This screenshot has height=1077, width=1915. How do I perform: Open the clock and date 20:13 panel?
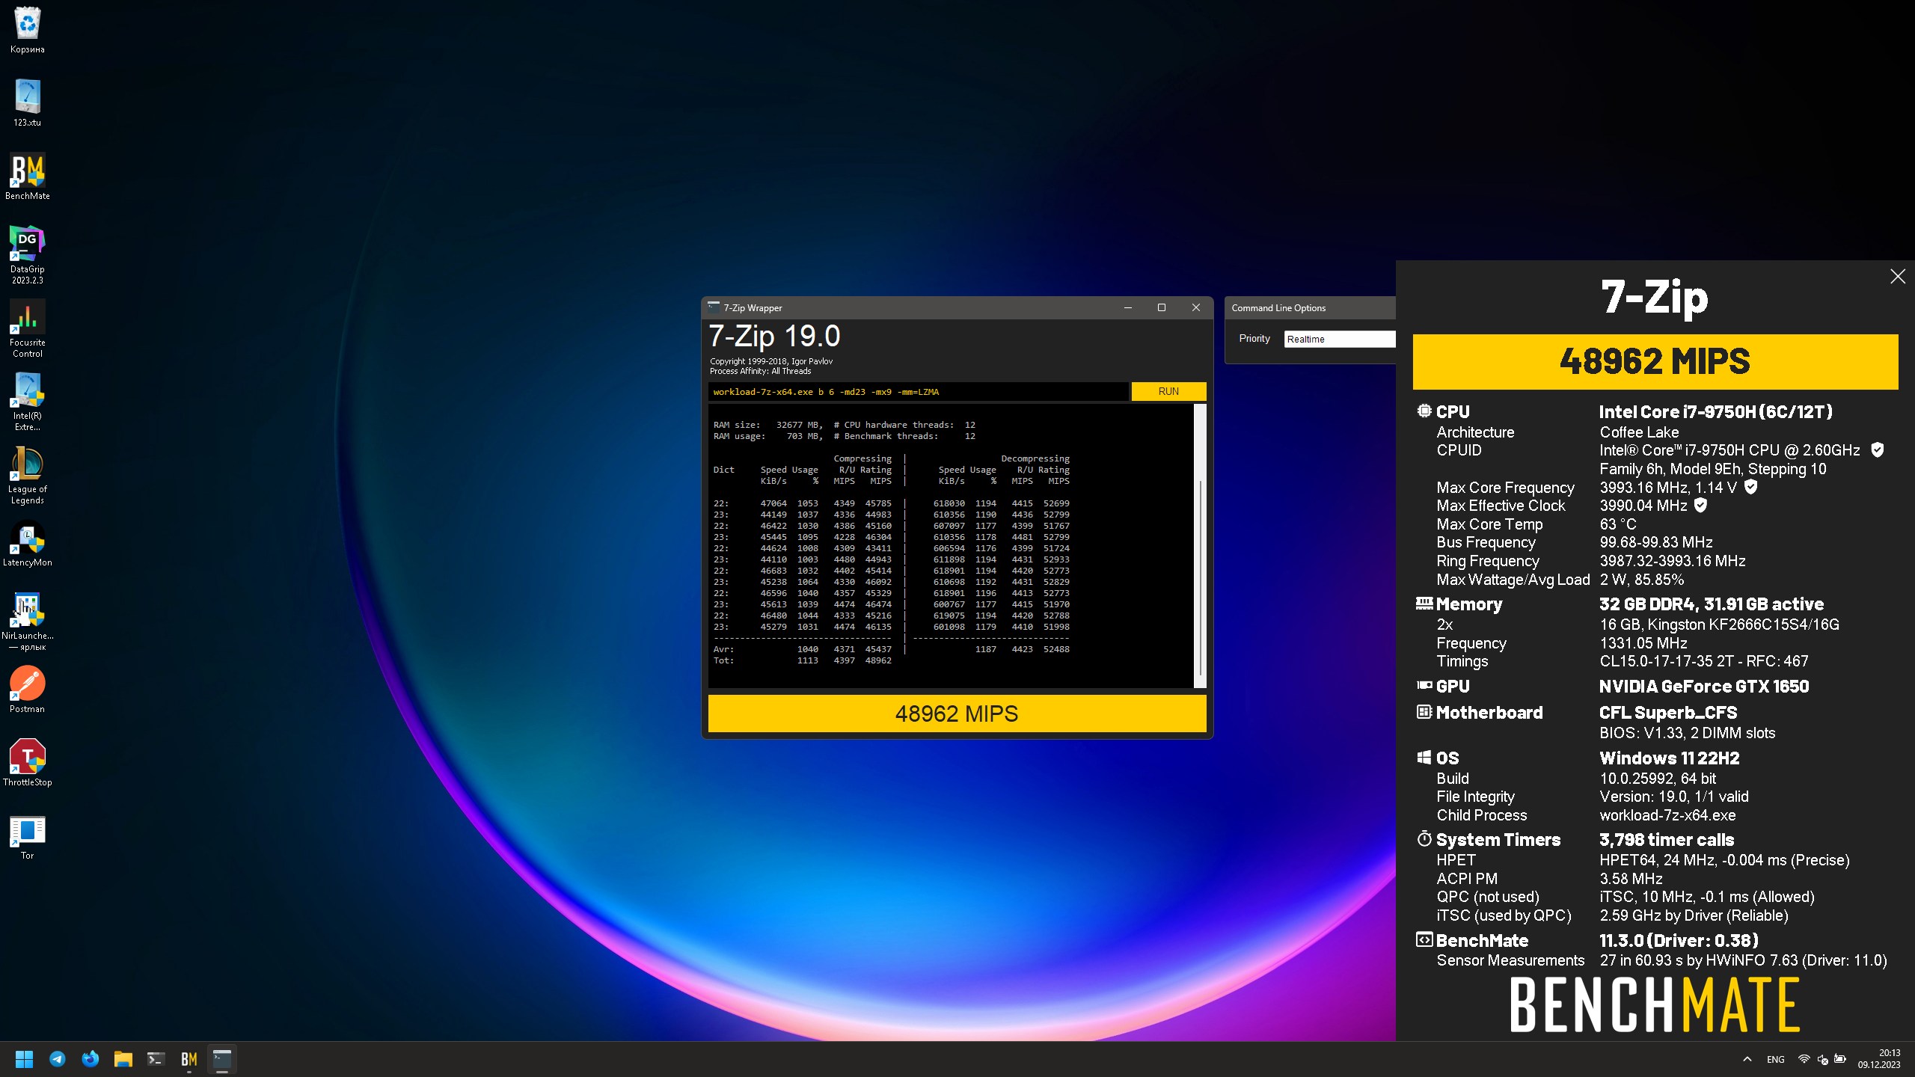(1878, 1059)
